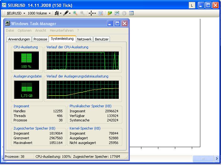The width and height of the screenshot is (221, 165).
Task: Click the Nicht ausgelagert value 25956
Action: 113,143
